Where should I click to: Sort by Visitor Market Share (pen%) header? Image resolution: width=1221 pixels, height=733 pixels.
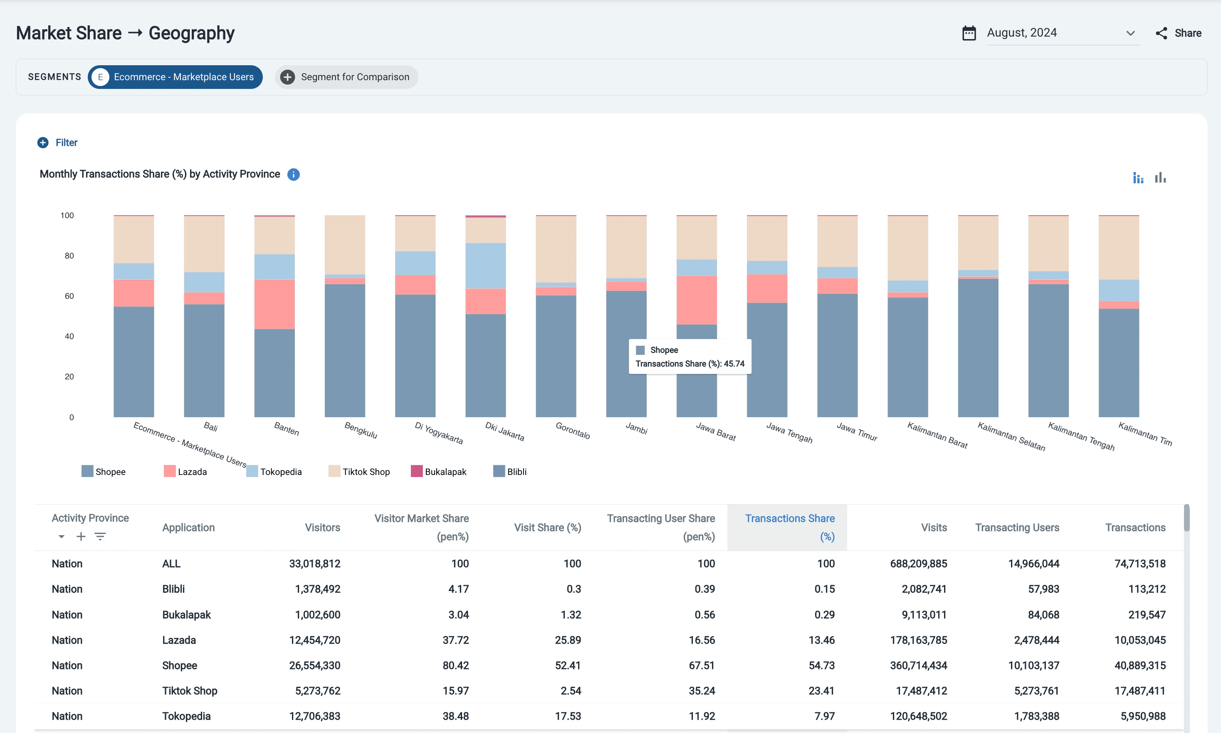pos(421,528)
